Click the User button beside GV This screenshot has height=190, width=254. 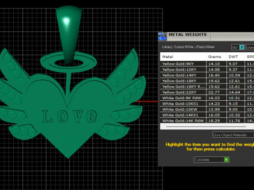coord(250,47)
